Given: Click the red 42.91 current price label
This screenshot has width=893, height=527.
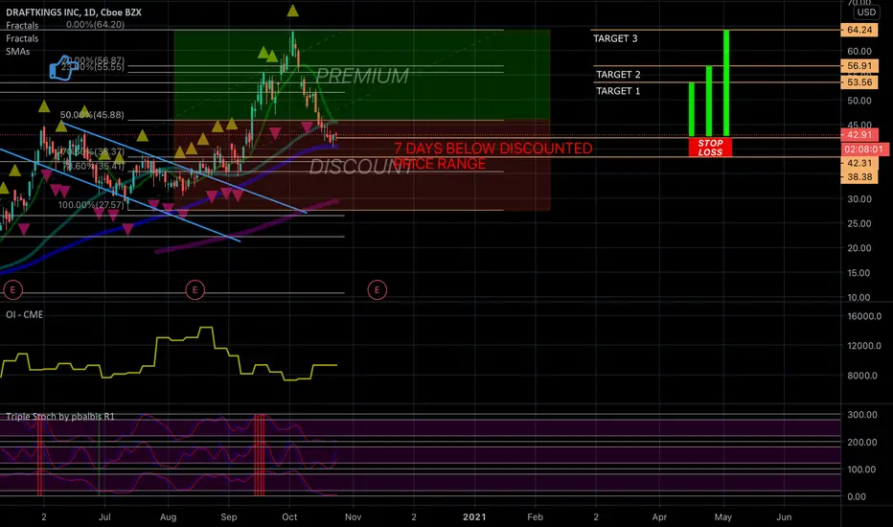Looking at the screenshot, I should (x=859, y=134).
